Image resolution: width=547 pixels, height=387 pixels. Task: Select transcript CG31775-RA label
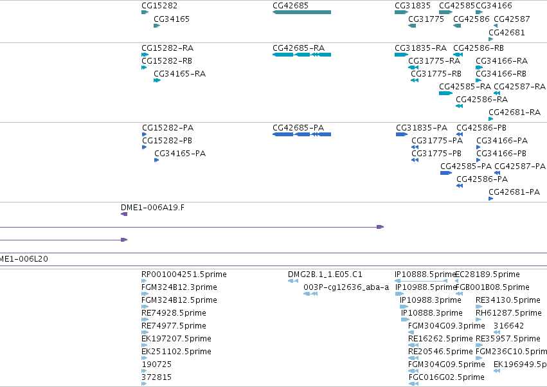pyautogui.click(x=435, y=60)
